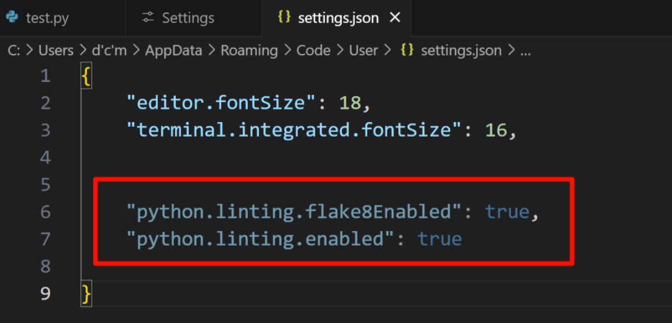Viewport: 672px width, 323px height.
Task: Switch to the Settings tab
Action: coord(193,18)
